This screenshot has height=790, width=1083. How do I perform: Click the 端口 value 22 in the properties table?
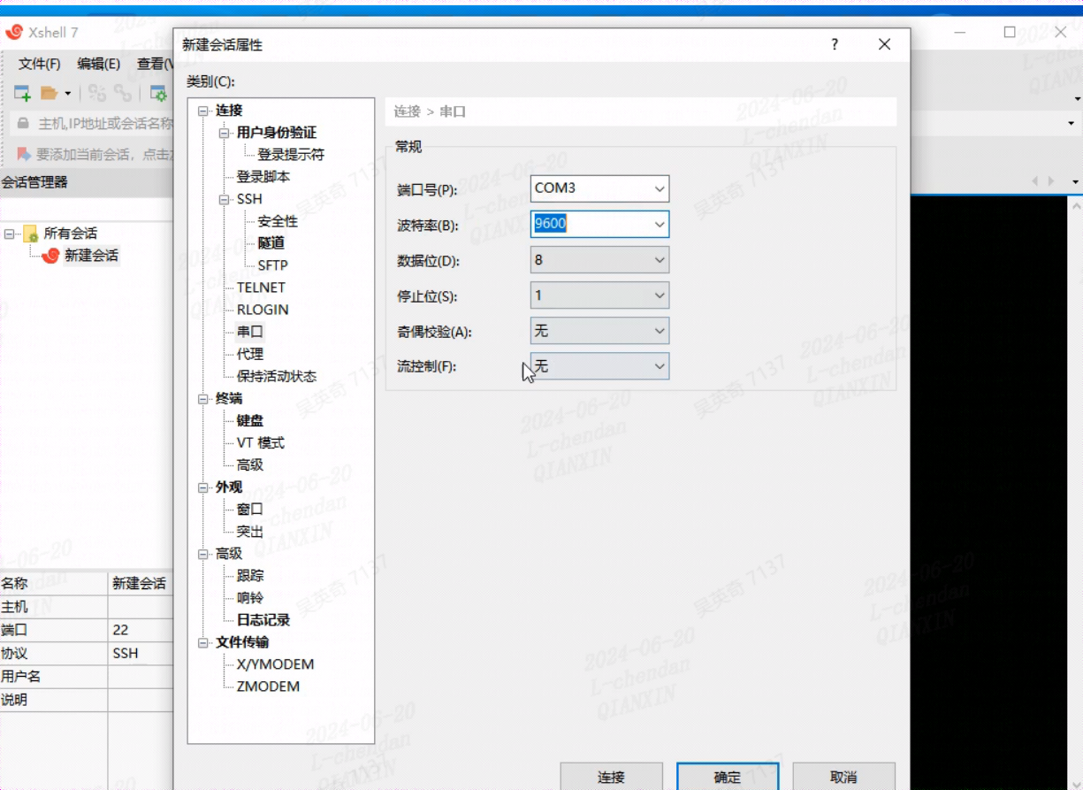click(x=141, y=631)
